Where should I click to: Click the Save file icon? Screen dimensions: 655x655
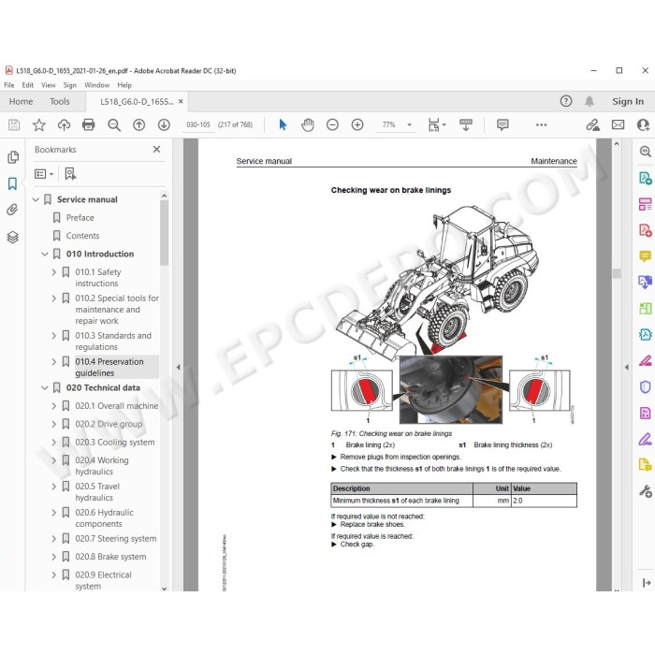click(14, 124)
